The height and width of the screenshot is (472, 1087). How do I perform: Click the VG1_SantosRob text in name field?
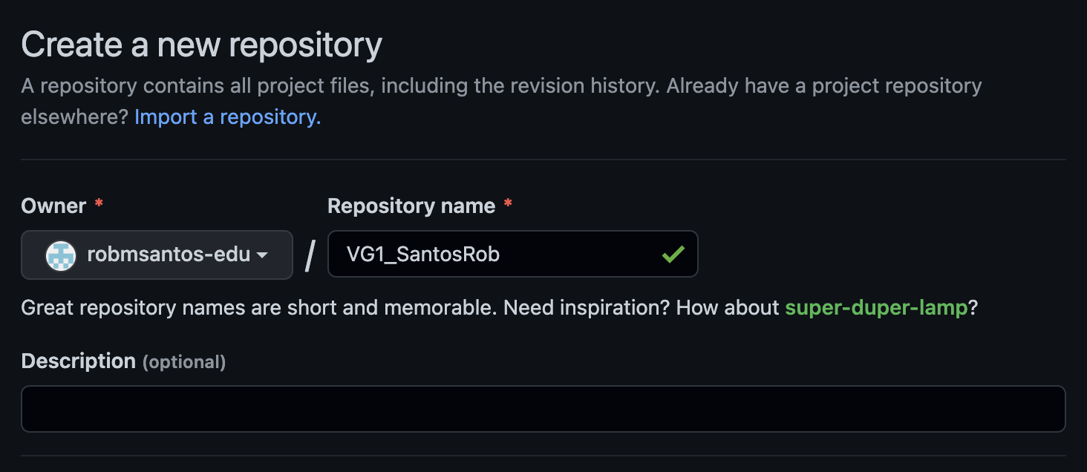(423, 255)
